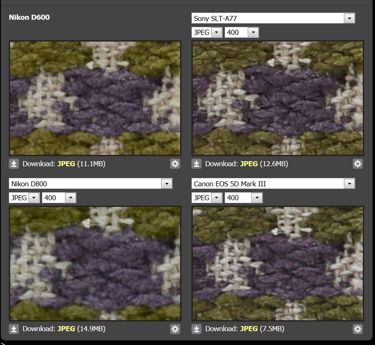Screen dimensions: 375x345
Task: Click the download icon under Canon 5D Mark III image
Action: (197, 329)
